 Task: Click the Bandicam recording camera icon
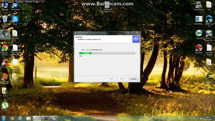click(x=37, y=2)
